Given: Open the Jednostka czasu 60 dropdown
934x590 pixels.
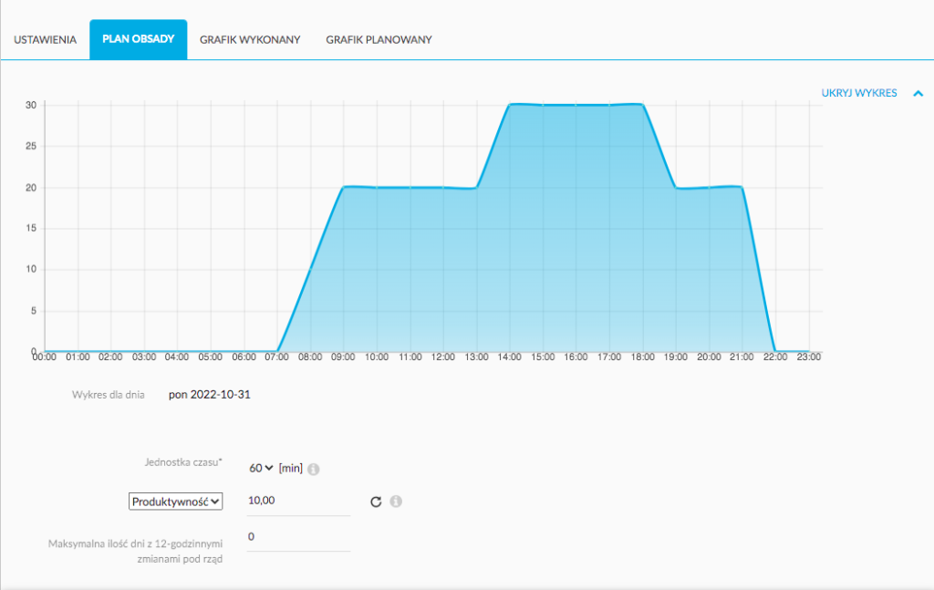Looking at the screenshot, I should click(261, 468).
